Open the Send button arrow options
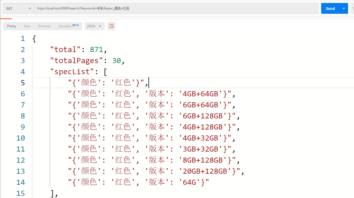The image size is (354, 198). click(x=344, y=8)
